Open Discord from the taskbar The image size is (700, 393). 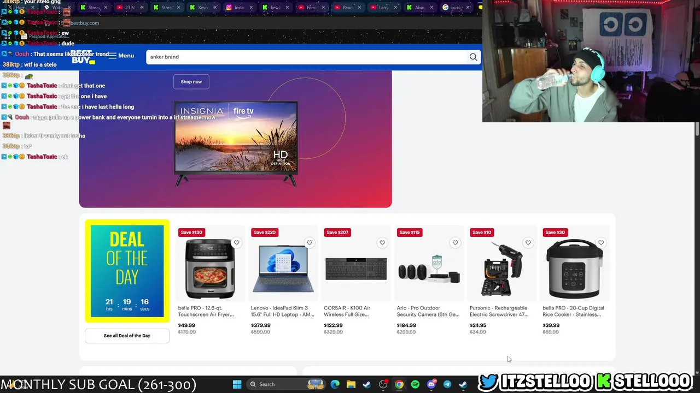click(431, 384)
